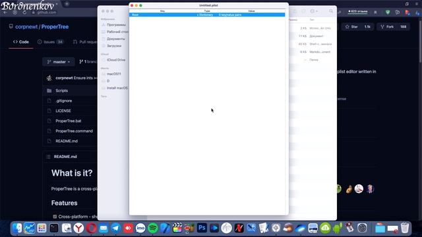Open Yandex Browser from the Dock
Viewport: 422px width, 237px height.
pos(78,228)
